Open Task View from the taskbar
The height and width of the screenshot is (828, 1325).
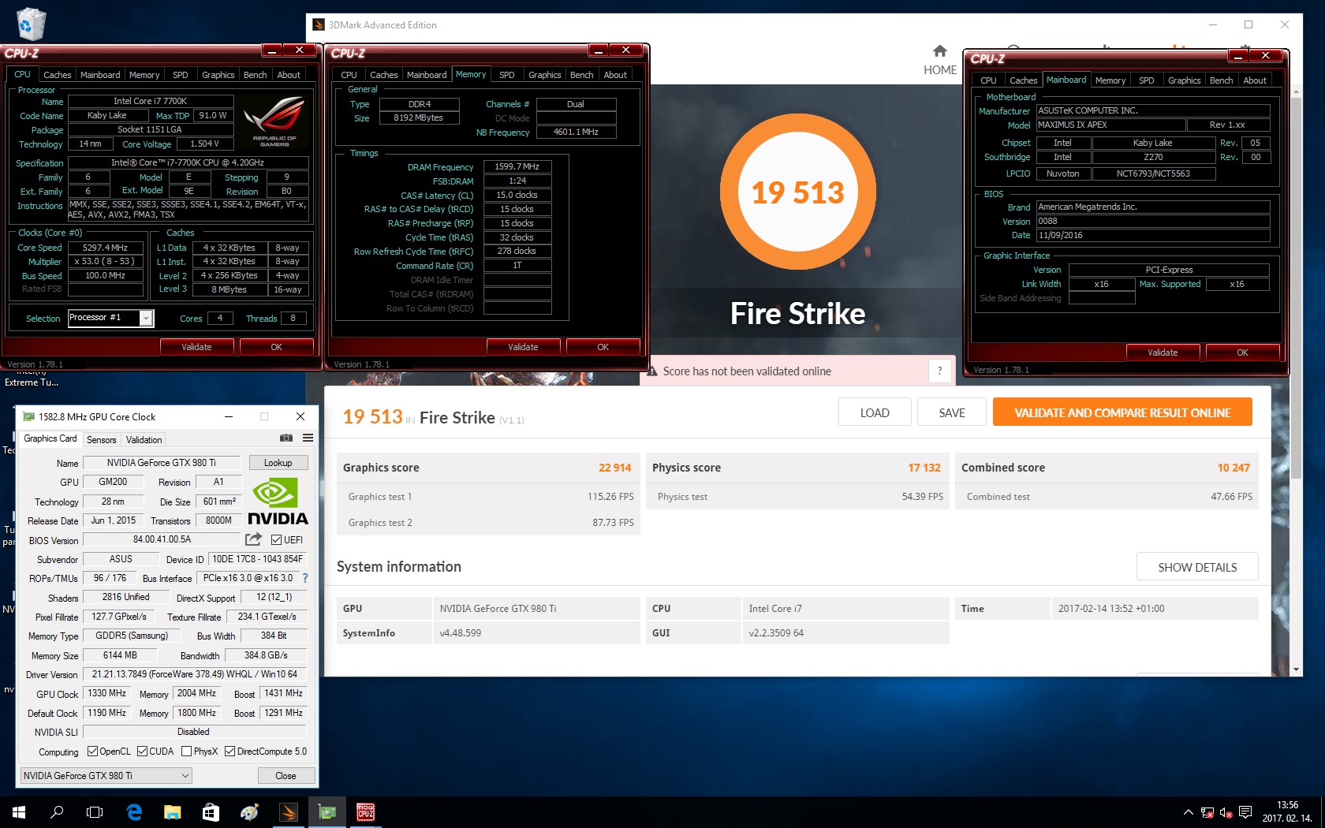95,811
